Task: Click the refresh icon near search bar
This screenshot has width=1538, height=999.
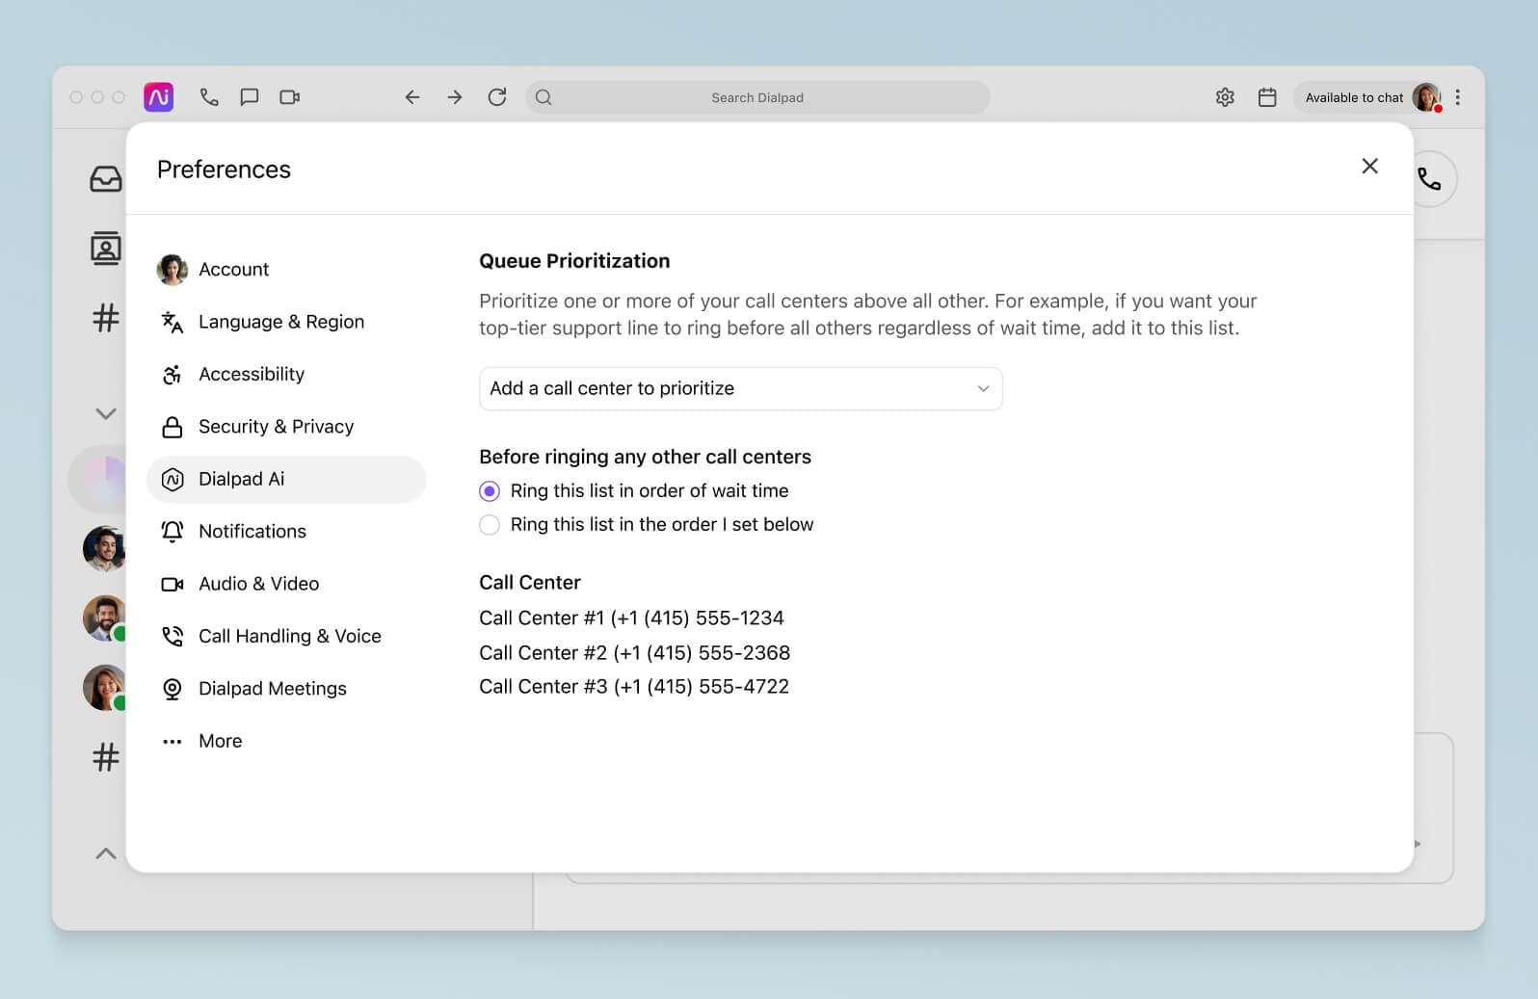Action: coord(497,97)
